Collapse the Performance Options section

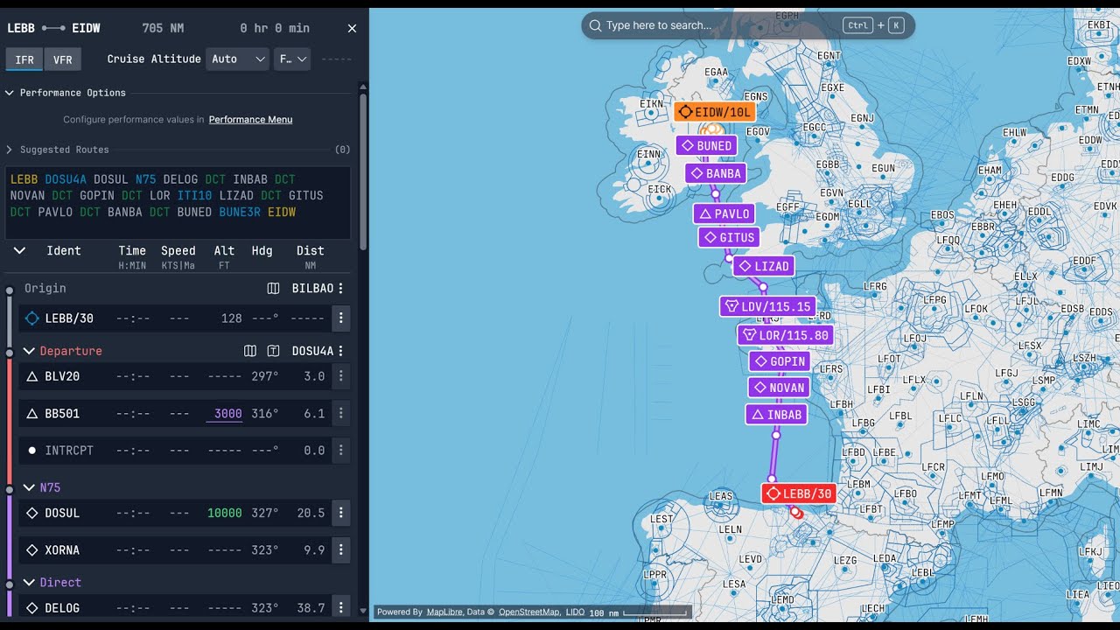[x=10, y=93]
